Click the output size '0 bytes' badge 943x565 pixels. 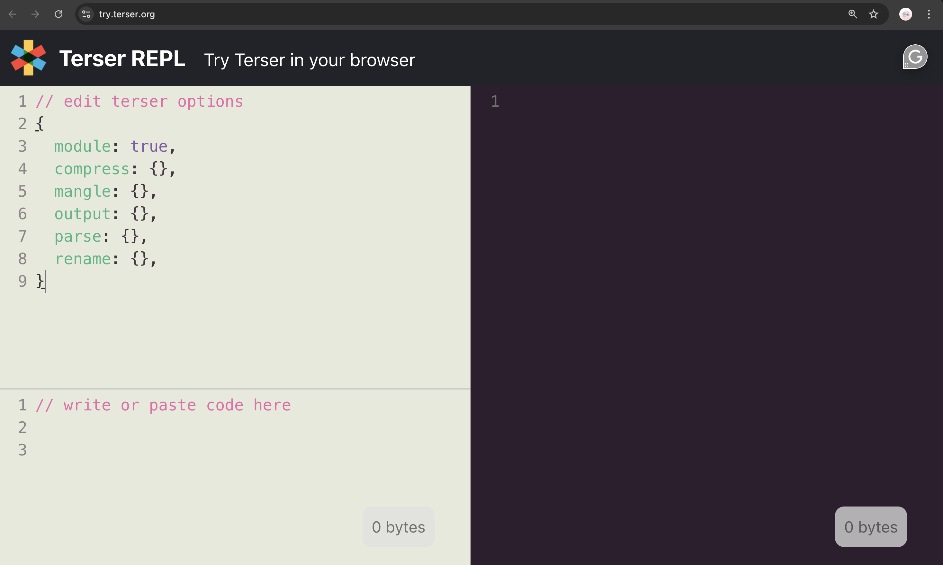click(x=871, y=527)
